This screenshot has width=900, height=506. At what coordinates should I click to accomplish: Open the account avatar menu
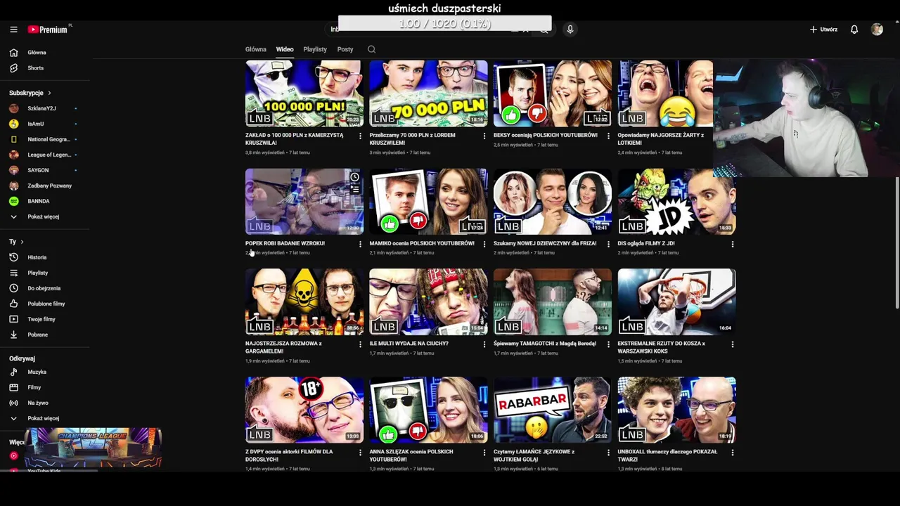point(877,30)
